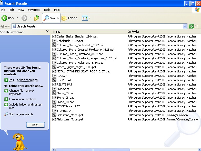The width and height of the screenshot is (201, 151).
Task: Select METAL_STANDING_SEAM_ROOF_3137.pat file icon
Action: point(54,71)
